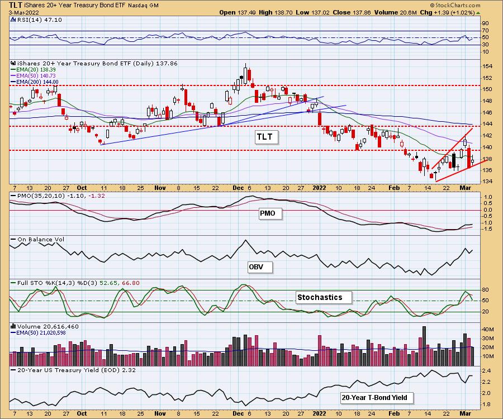Screen dimensions: 503x419
Task: Click the 80 label on the Stochastics axis
Action: (x=485, y=290)
